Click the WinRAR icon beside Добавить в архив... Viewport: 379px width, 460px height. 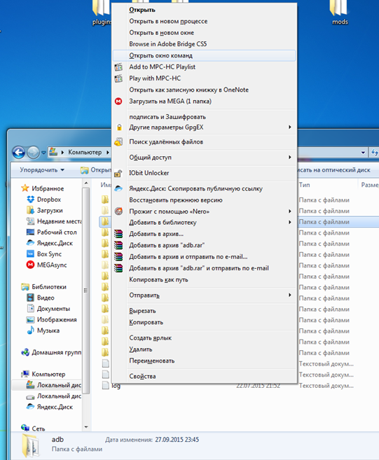pyautogui.click(x=118, y=234)
